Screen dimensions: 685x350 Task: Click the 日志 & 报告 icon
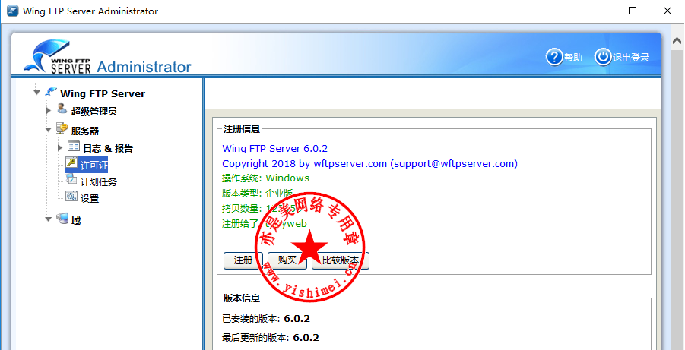pyautogui.click(x=74, y=147)
